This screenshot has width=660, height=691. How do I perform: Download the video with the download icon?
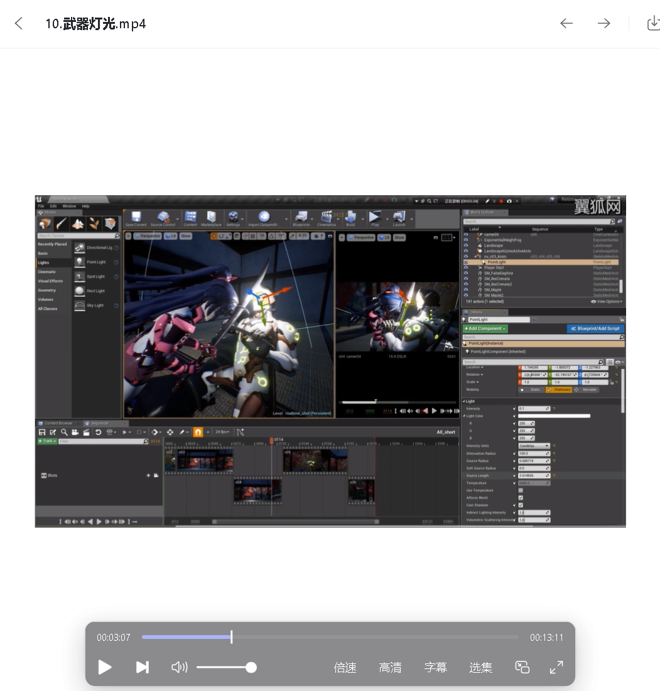[x=653, y=23]
